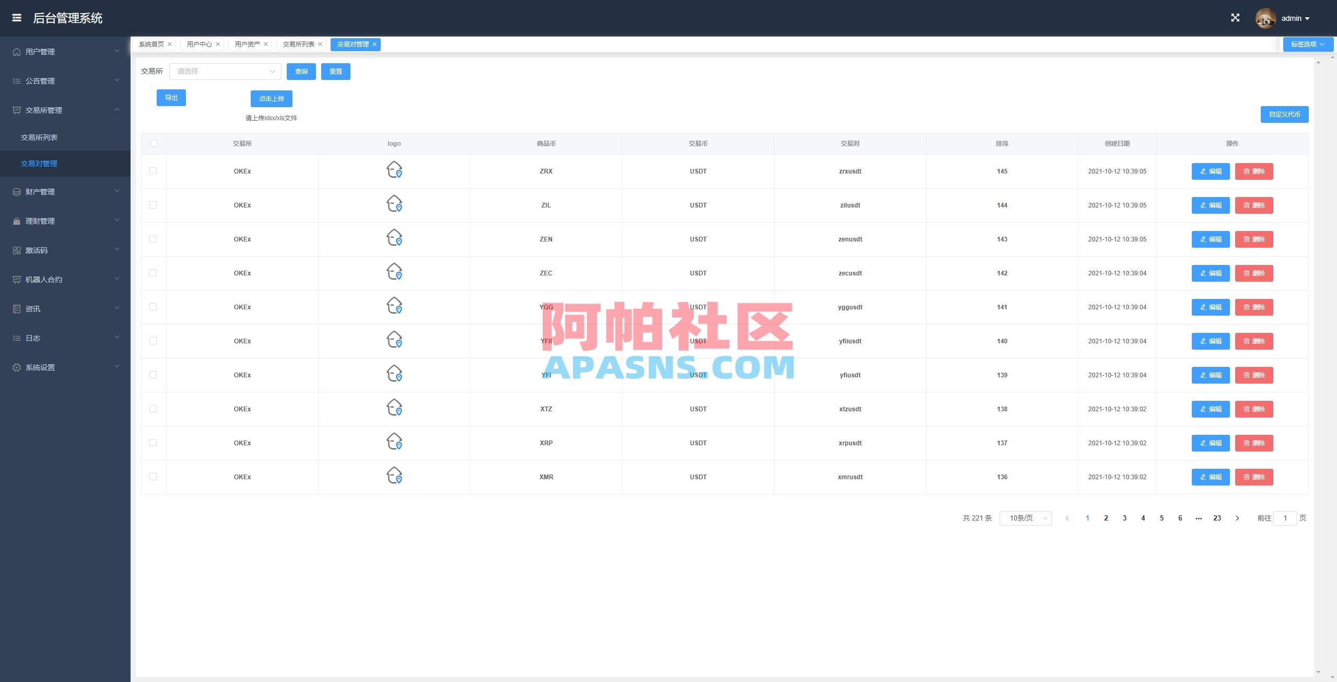
Task: Select the 公告管理 list icon in sidebar
Action: point(16,81)
